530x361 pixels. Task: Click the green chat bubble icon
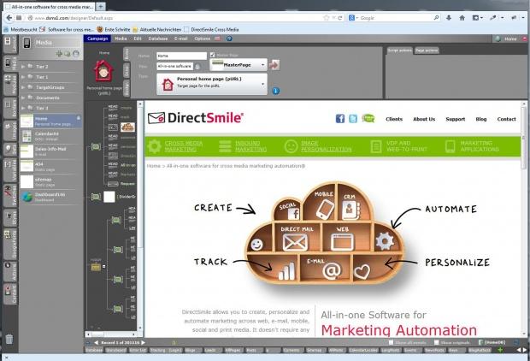(x=368, y=118)
